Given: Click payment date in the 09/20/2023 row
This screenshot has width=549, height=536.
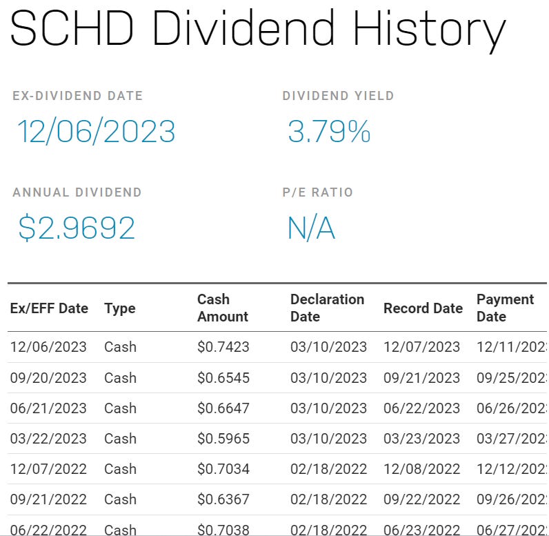Looking at the screenshot, I should pos(512,378).
